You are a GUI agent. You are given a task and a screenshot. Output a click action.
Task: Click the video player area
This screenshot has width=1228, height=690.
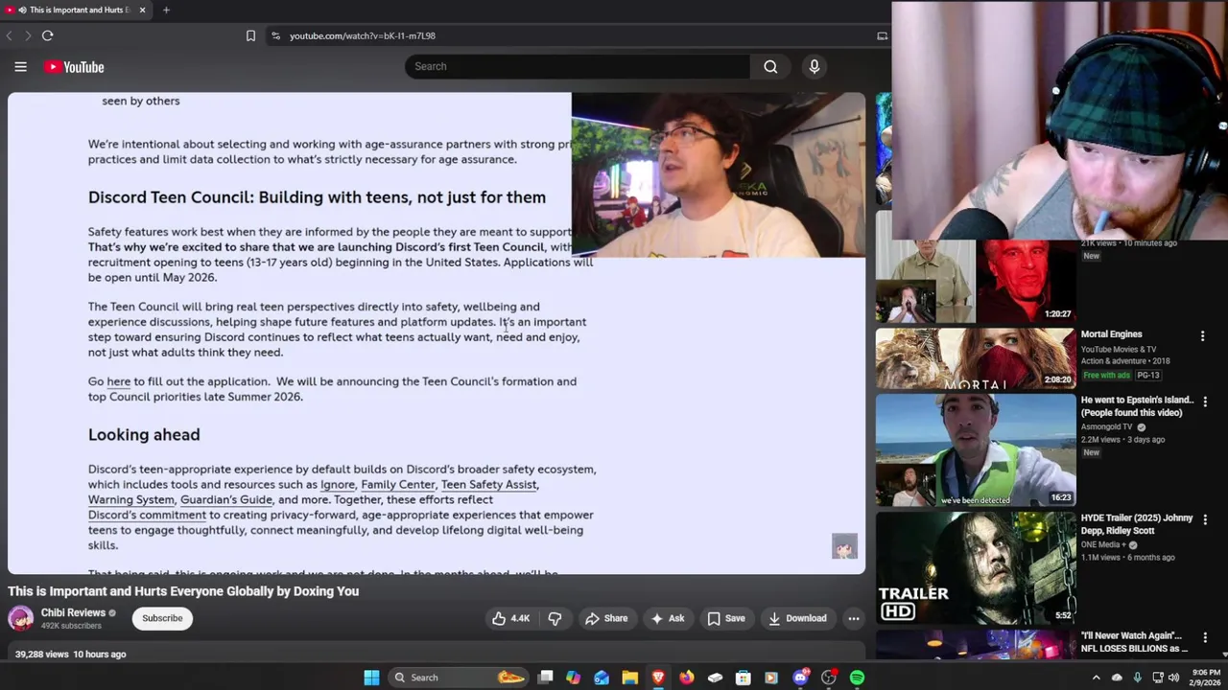point(437,333)
